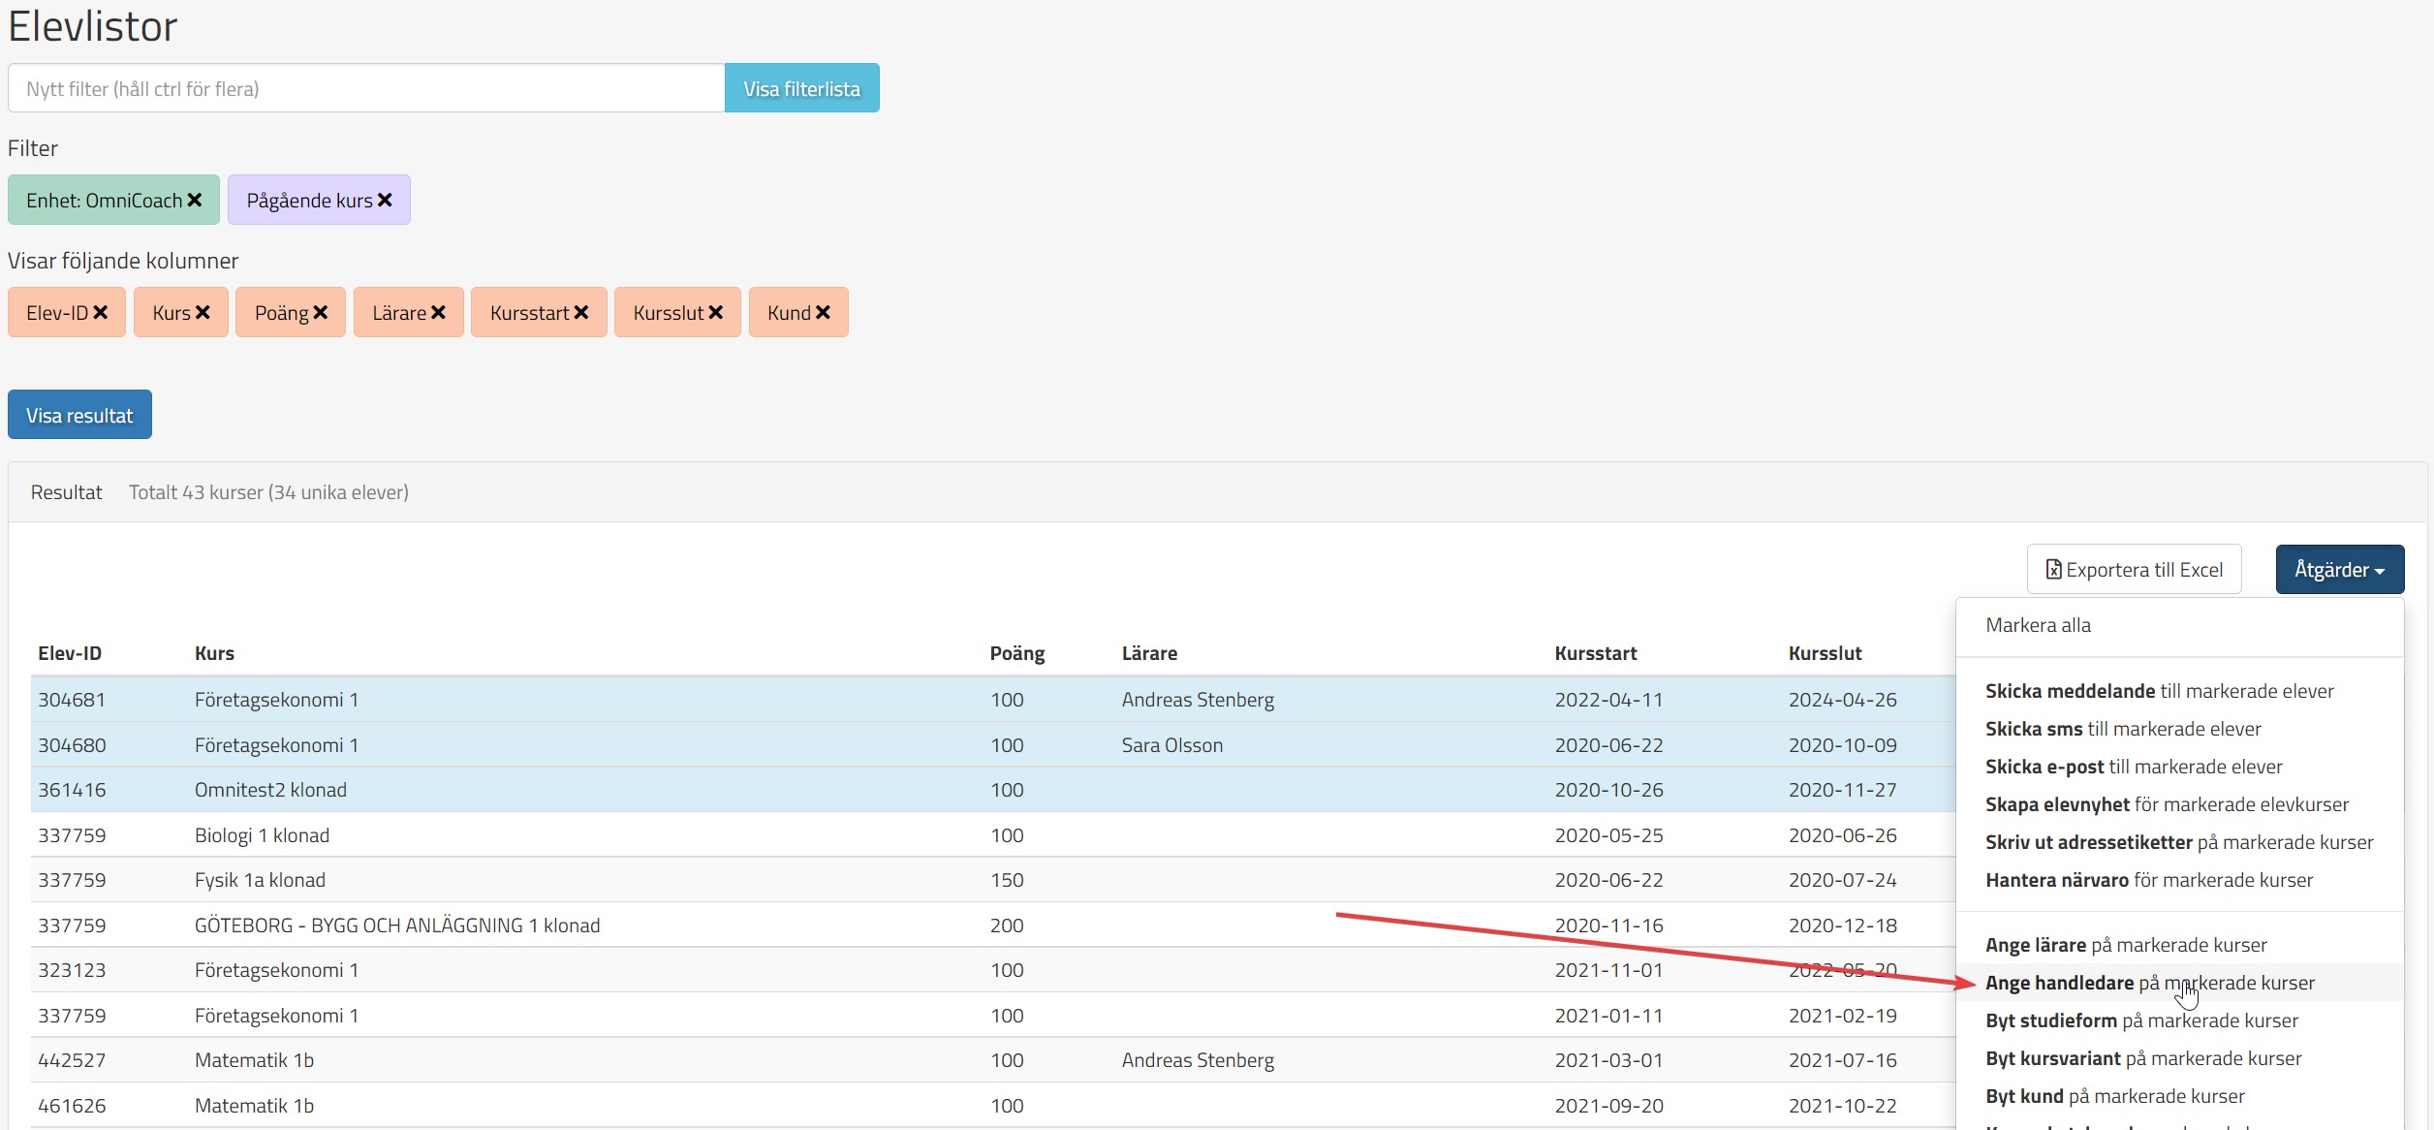Image resolution: width=2434 pixels, height=1130 pixels.
Task: Remove the Kurs column X icon
Action: point(203,313)
